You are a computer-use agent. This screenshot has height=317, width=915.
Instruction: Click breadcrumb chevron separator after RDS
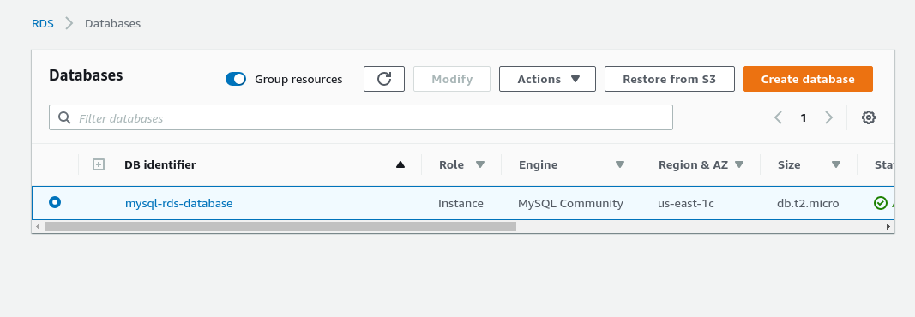[69, 24]
